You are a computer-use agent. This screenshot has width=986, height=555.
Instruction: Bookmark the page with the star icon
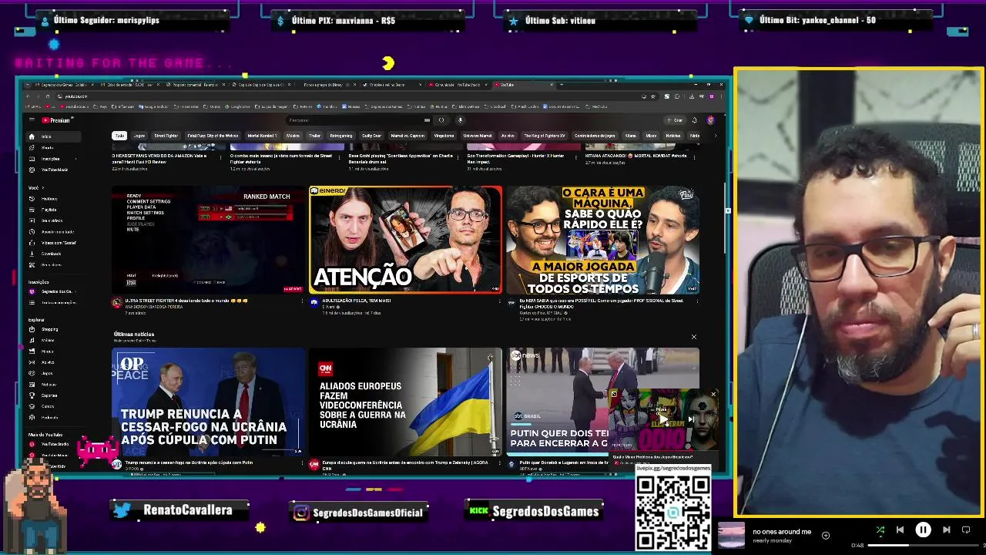coord(653,96)
